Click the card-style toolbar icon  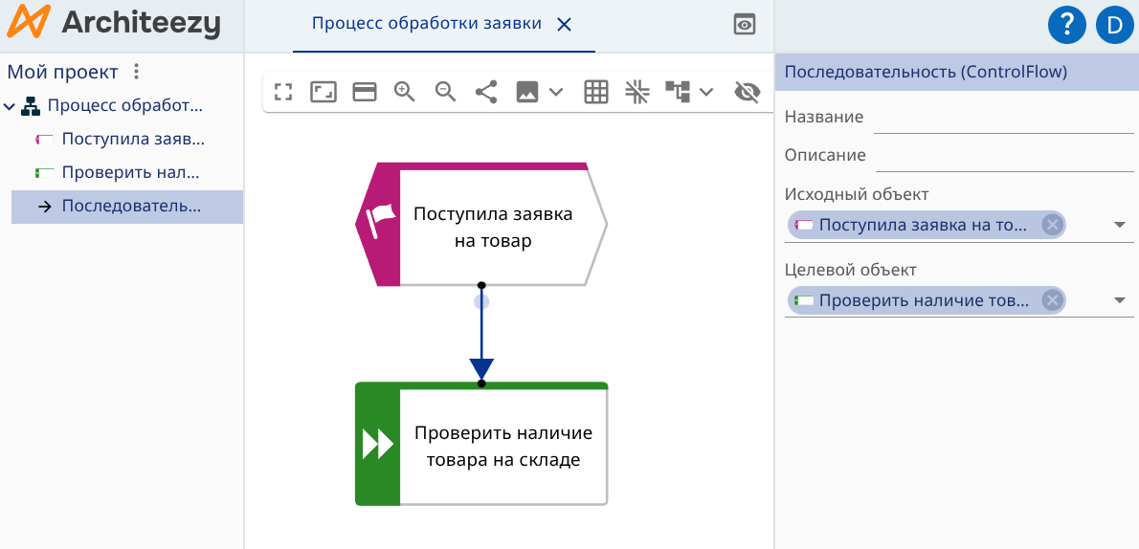pos(364,92)
